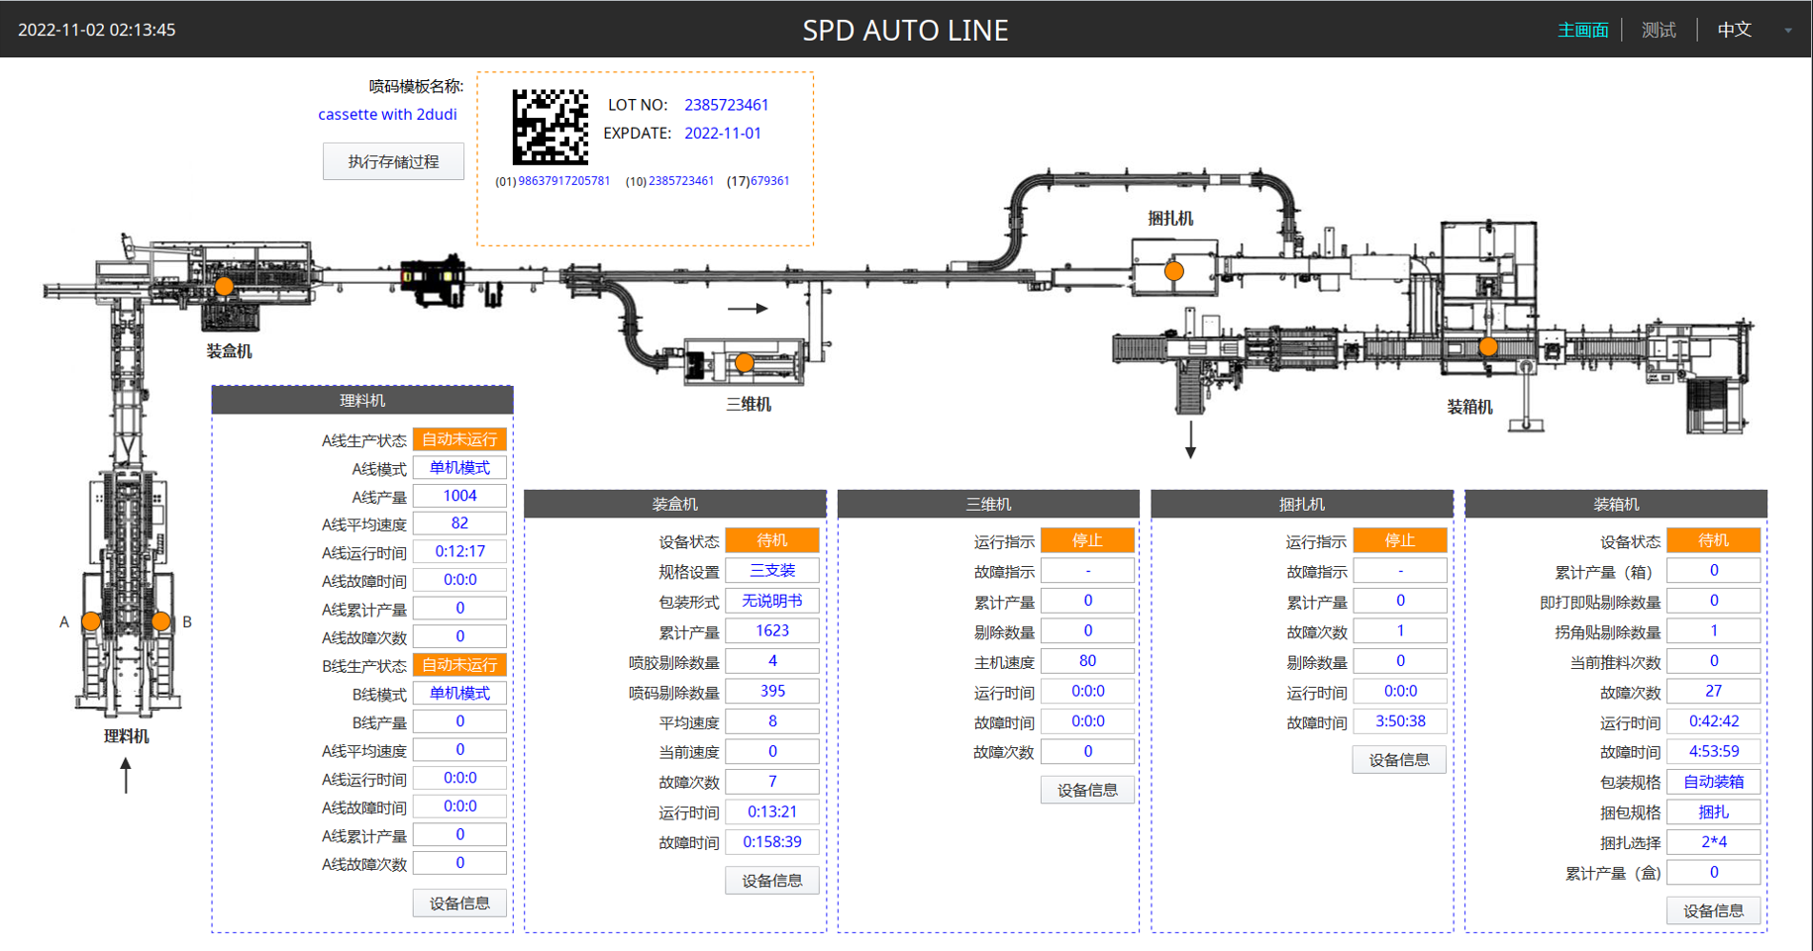Open the 中文 language dropdown arrow

click(1788, 31)
